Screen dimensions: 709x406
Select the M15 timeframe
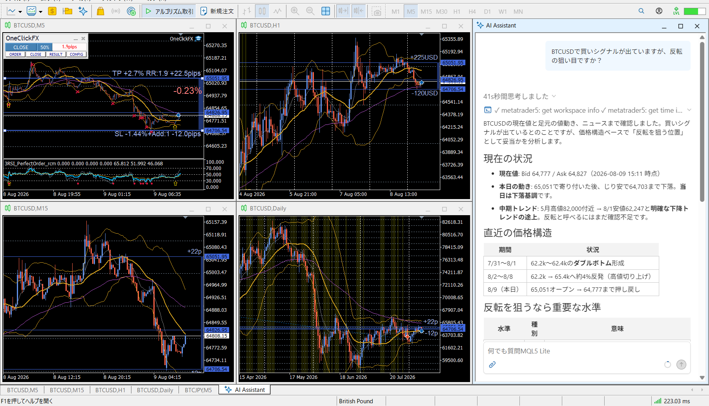(x=426, y=12)
